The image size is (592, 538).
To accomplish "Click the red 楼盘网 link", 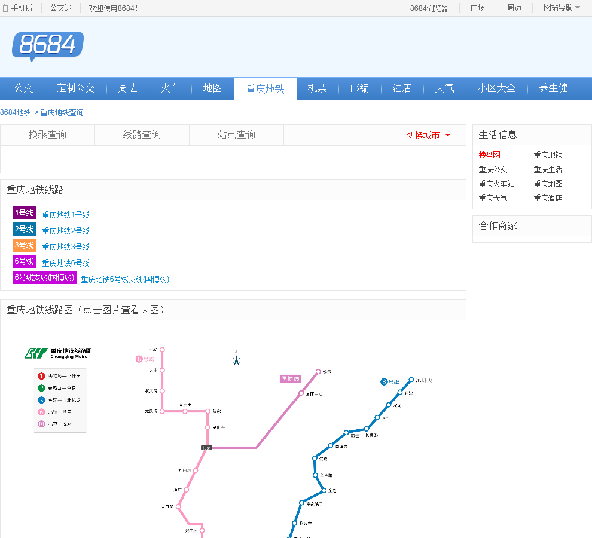I will point(489,155).
